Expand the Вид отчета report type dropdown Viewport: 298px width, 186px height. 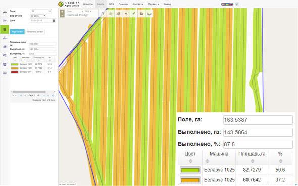(x=38, y=16)
